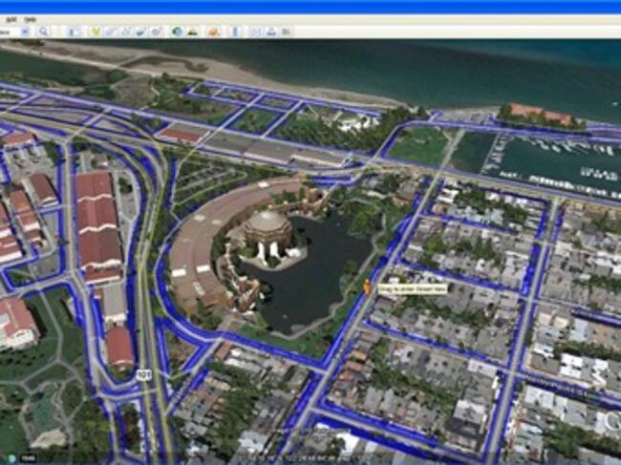This screenshot has width=621, height=465.
Task: Click the Email envelope icon
Action: click(x=255, y=32)
